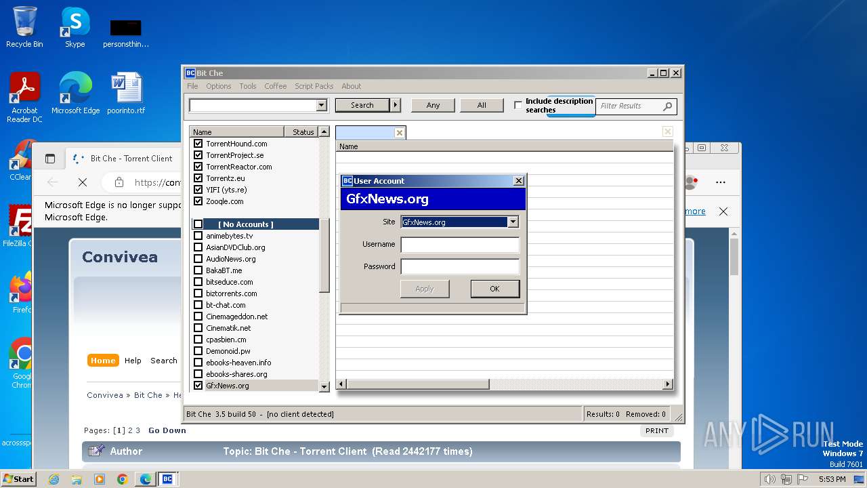
Task: Uncheck YIFI (yts.re) checkbox
Action: click(x=198, y=190)
